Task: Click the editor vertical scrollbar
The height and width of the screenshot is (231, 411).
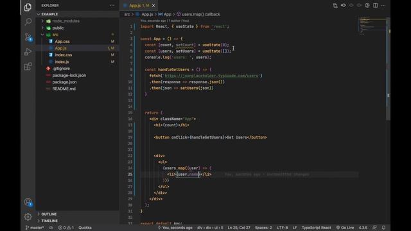Action: pos(388,69)
